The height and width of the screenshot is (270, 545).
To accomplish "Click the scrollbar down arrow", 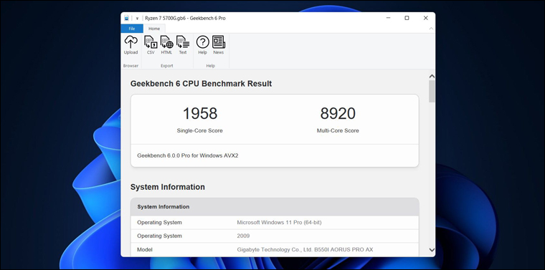I will [432, 249].
